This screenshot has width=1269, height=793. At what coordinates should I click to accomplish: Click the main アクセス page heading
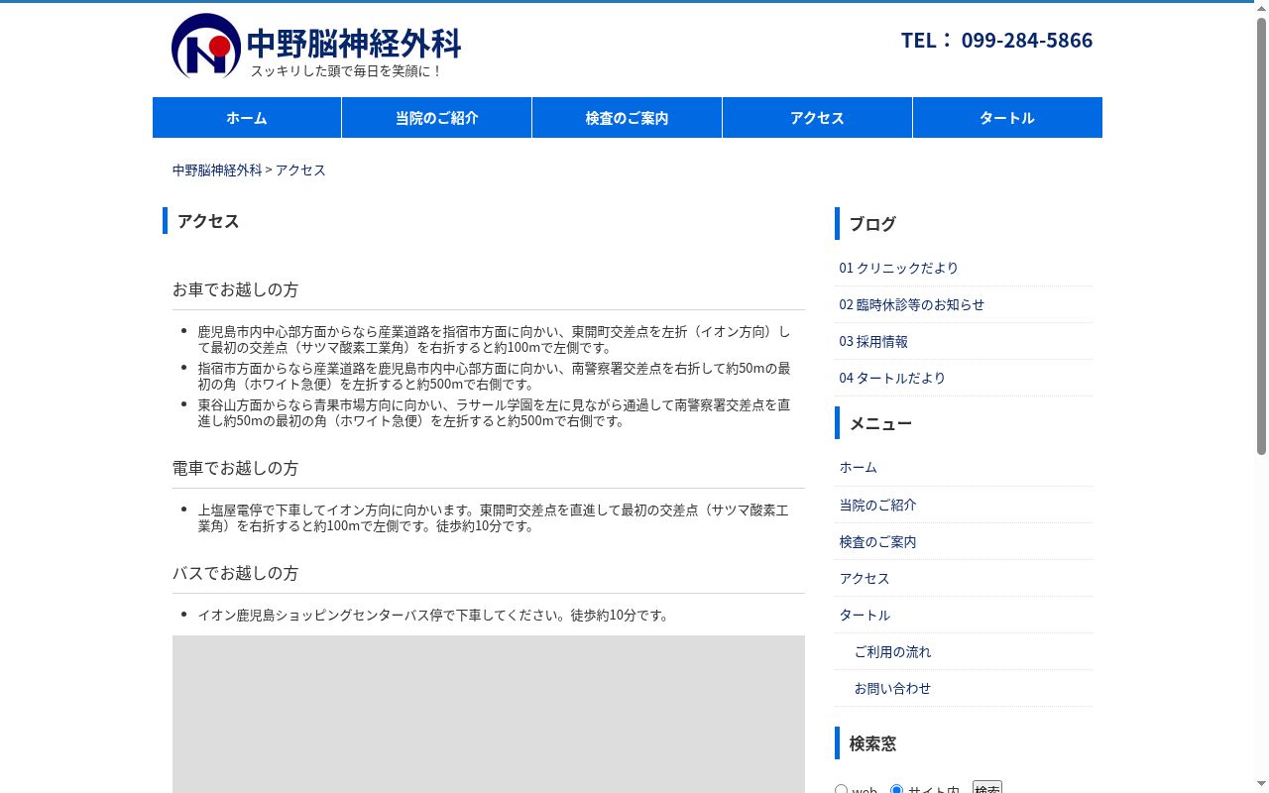tap(208, 221)
